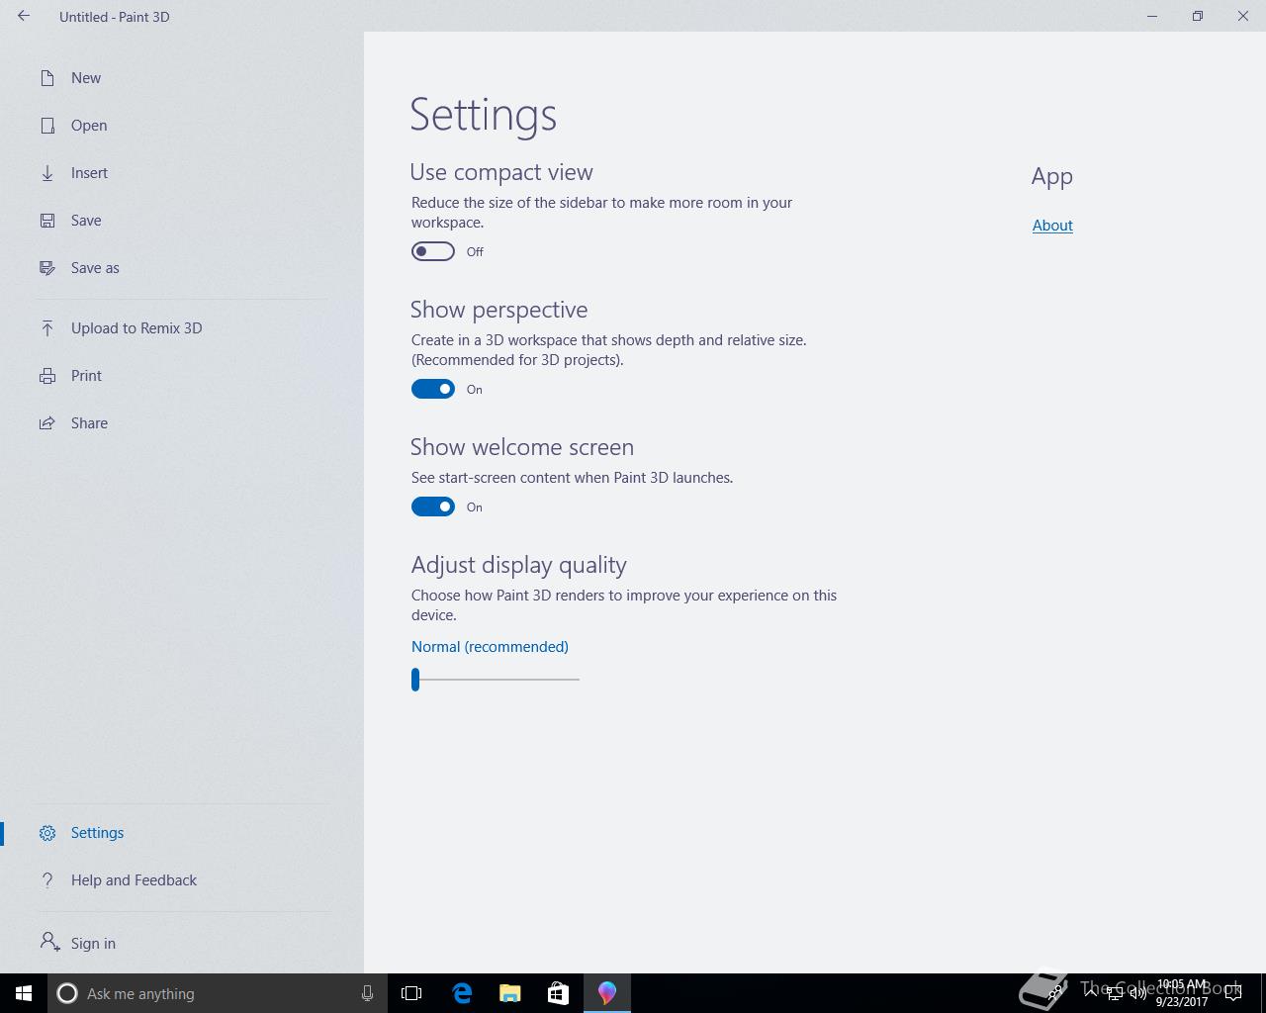Click the display quality slider track

point(496,680)
